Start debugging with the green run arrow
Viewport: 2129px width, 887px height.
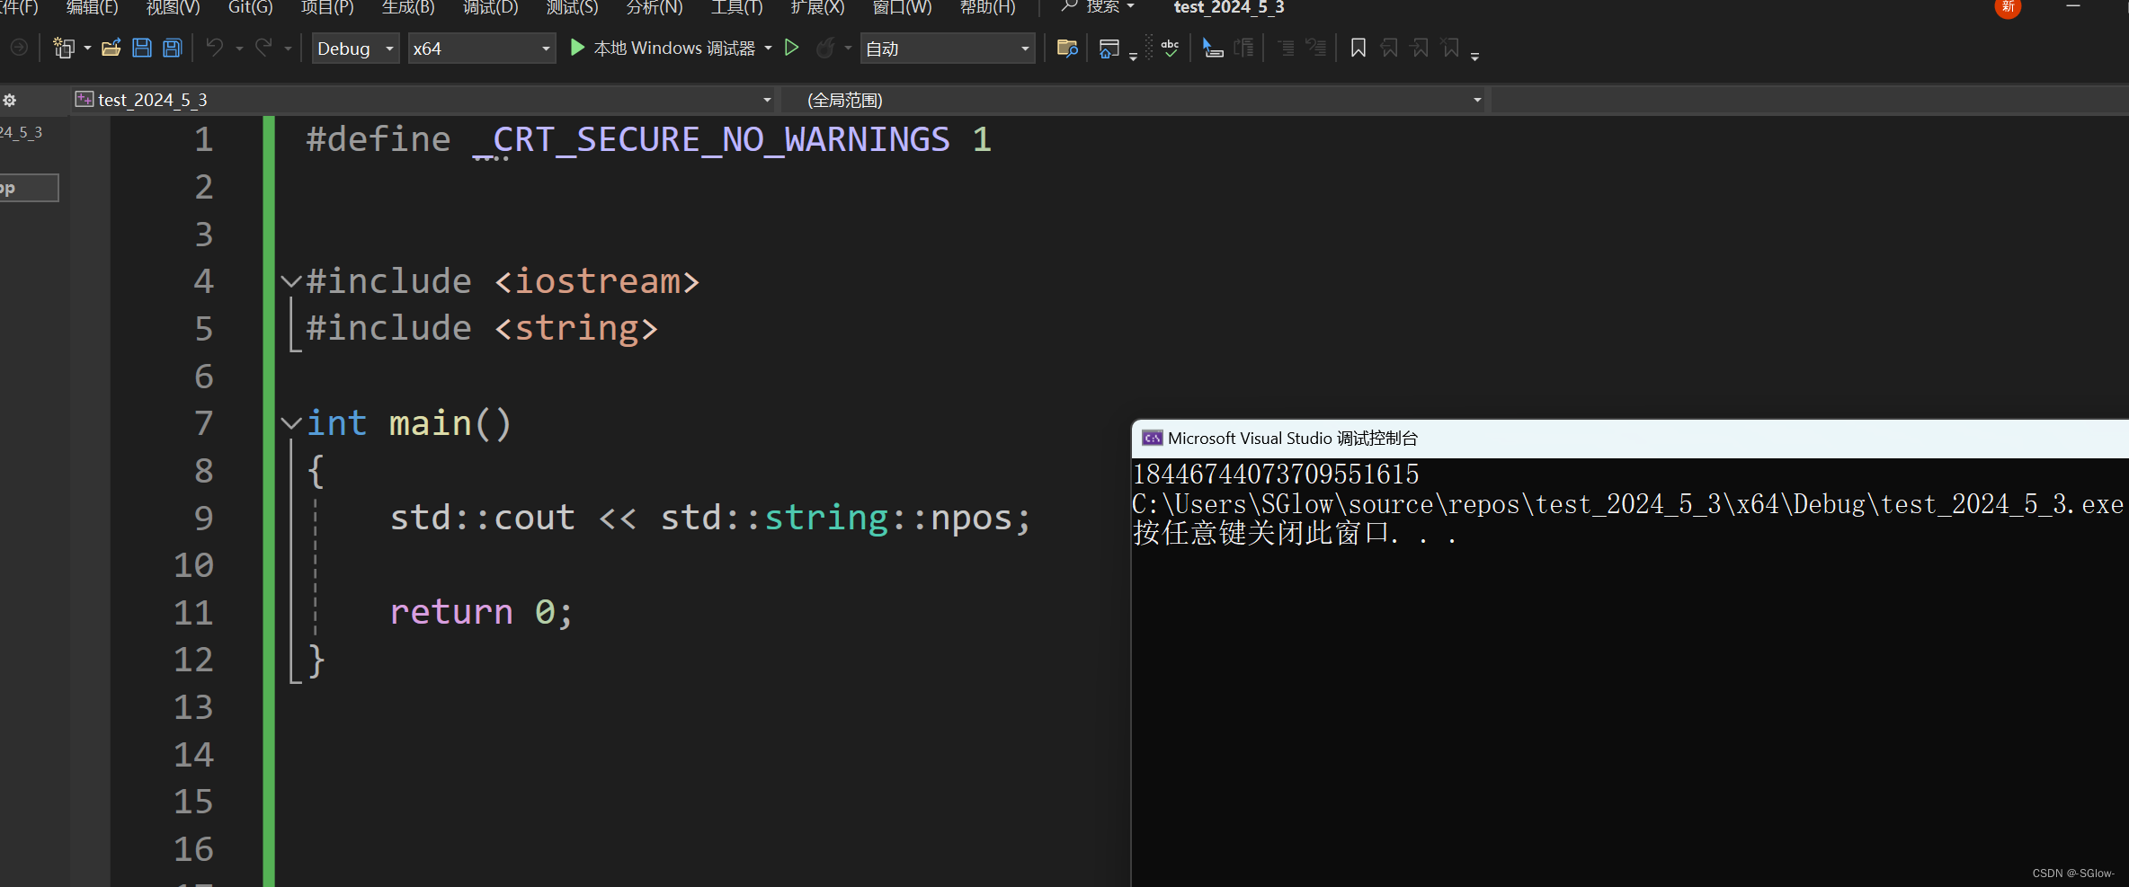coord(792,48)
